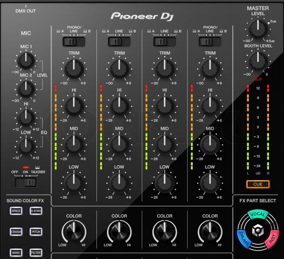Toggle channel 1 PHONO/LINE input selector switch
Screen dimensions: 284x259
point(74,42)
